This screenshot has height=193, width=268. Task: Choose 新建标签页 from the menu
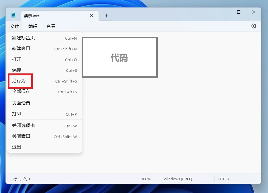pos(45,38)
